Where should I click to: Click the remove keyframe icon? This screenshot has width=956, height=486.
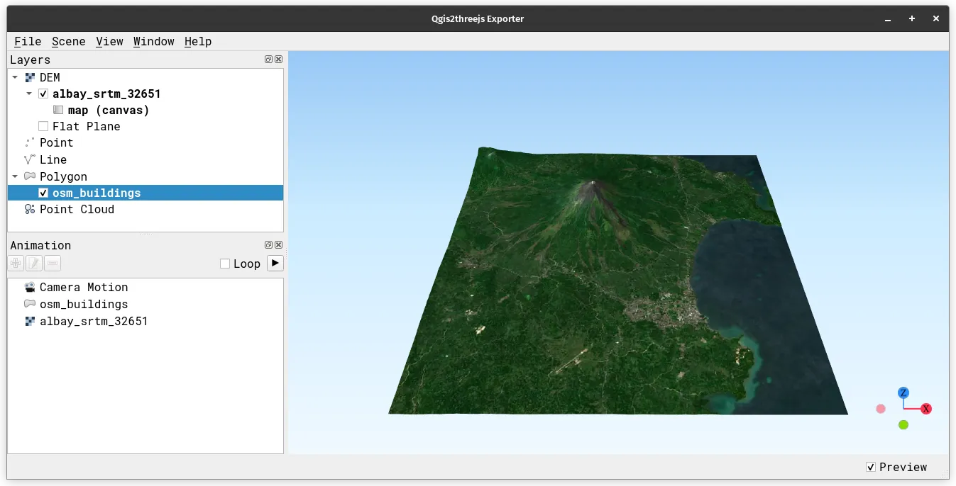coord(53,263)
